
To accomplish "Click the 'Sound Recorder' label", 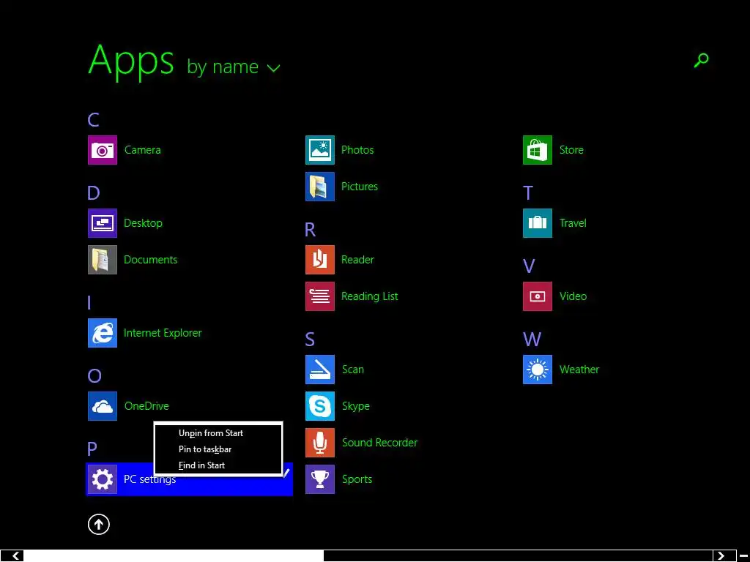I will click(379, 443).
